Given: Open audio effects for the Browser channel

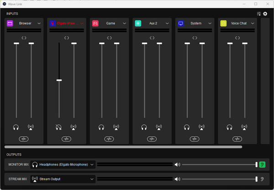Looking at the screenshot, I should click(x=24, y=139).
